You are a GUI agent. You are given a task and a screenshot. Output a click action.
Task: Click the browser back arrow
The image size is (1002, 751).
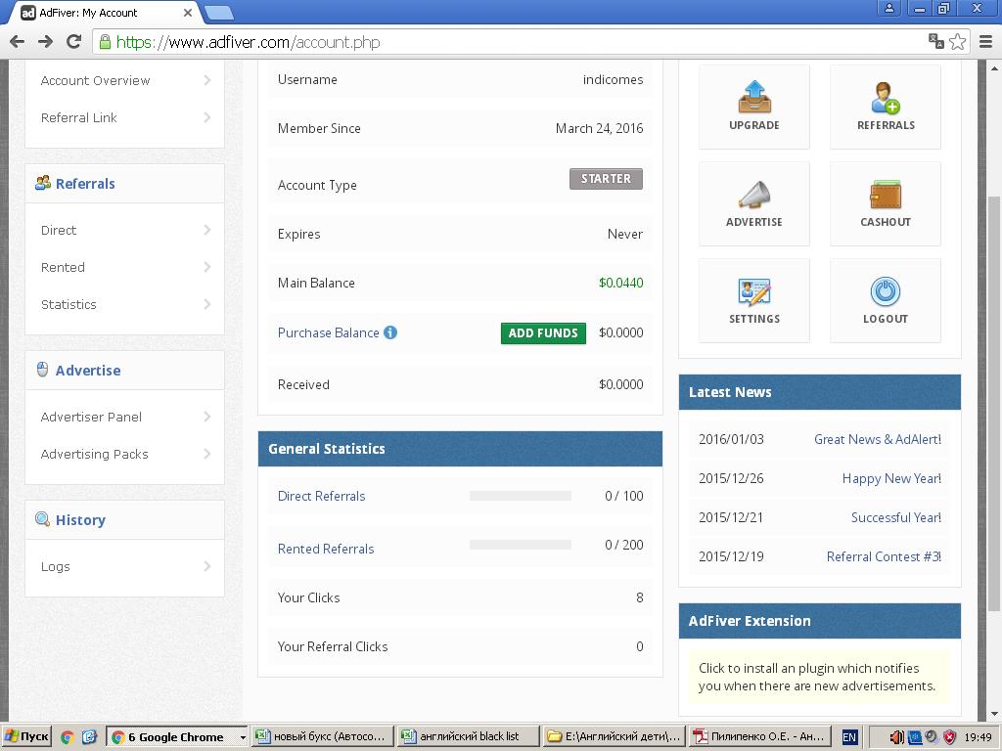point(18,42)
